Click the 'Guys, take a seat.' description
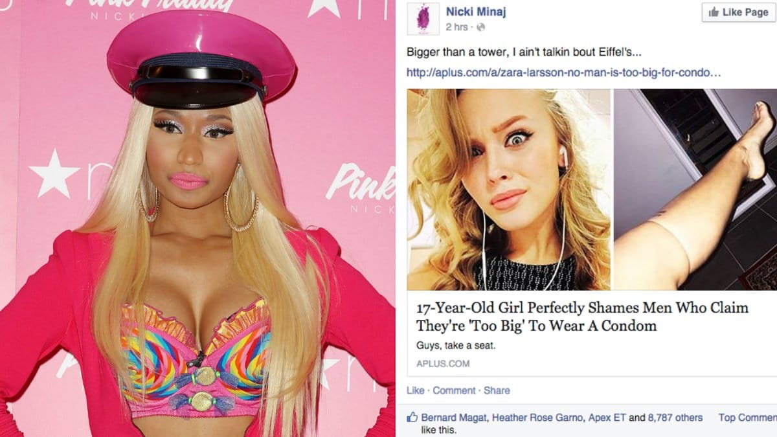777x437 pixels. click(x=455, y=345)
